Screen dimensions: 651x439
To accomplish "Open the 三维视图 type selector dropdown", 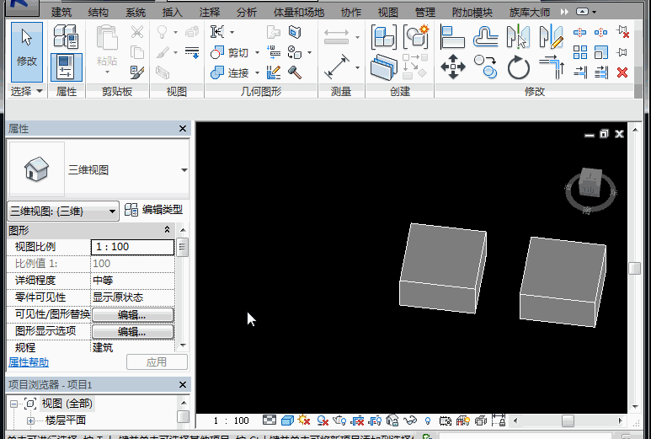I will (x=184, y=169).
